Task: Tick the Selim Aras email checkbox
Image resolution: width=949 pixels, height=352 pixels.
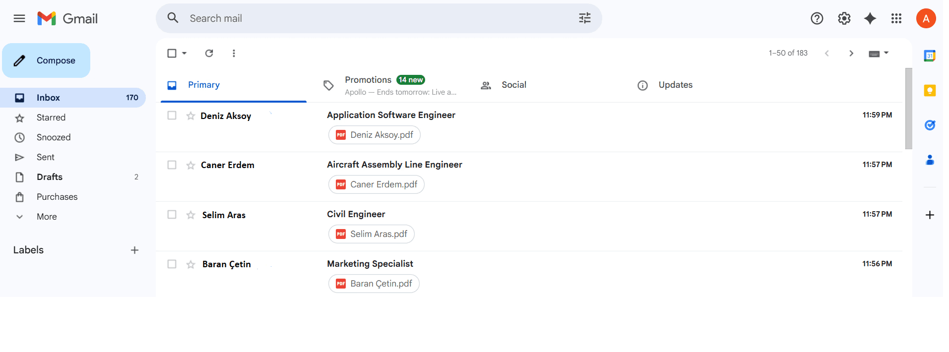Action: [x=172, y=215]
